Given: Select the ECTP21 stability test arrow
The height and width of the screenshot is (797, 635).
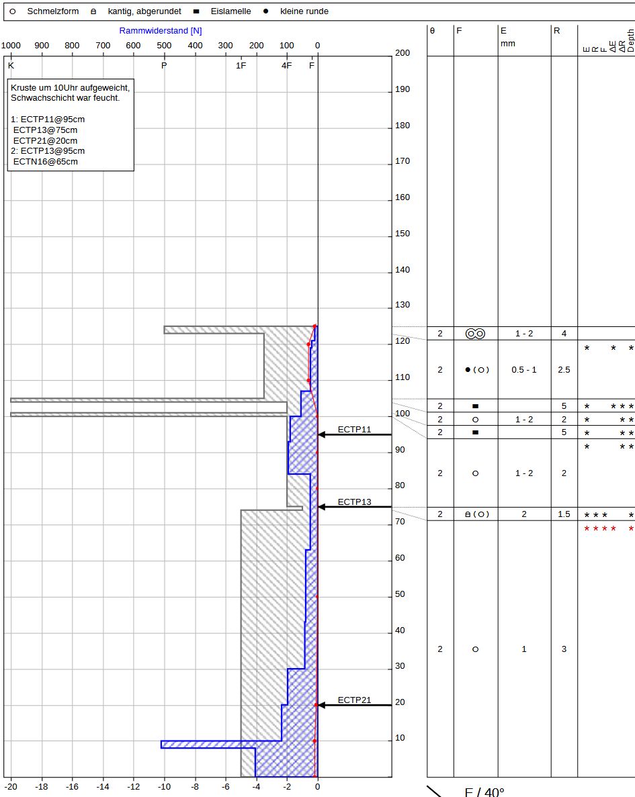Looking at the screenshot, I should coord(354,705).
